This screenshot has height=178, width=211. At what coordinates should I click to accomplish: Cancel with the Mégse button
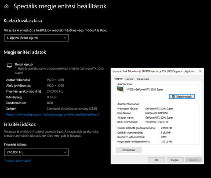[x=175, y=160]
